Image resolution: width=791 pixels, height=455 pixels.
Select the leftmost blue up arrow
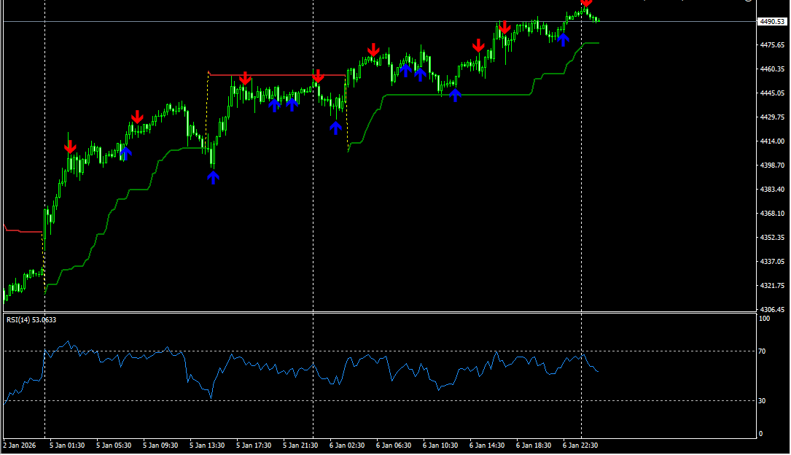point(125,153)
